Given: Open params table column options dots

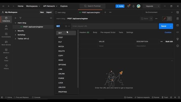Looking at the screenshot, I should 161,42.
